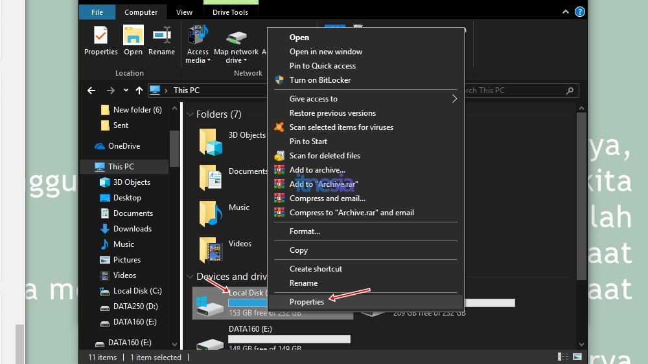Image resolution: width=648 pixels, height=364 pixels.
Task: Select the Music folder icon
Action: click(211, 213)
